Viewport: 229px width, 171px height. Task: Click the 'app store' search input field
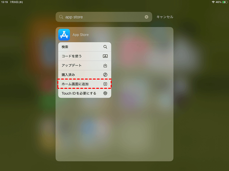104,17
